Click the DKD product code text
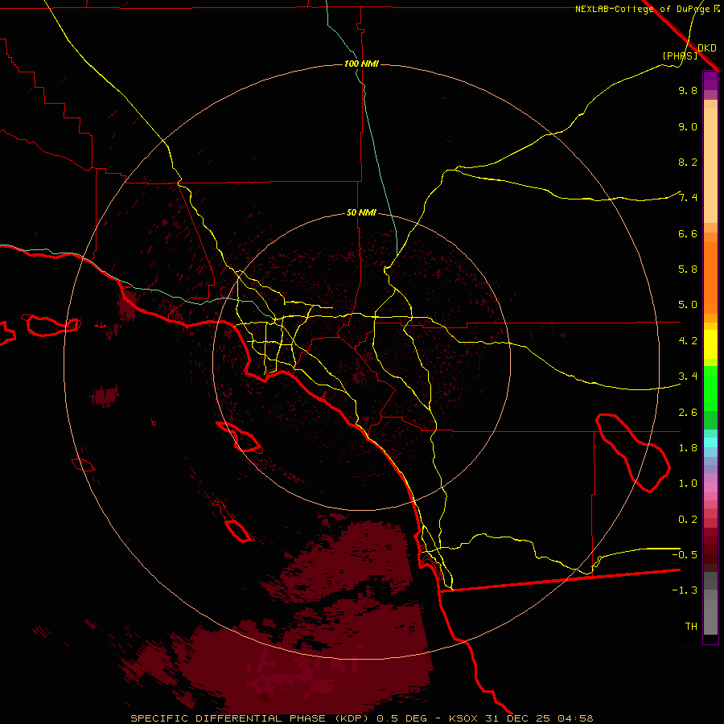 click(x=707, y=48)
